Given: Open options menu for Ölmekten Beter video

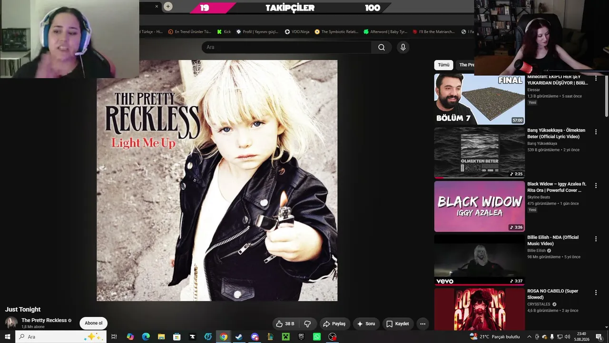Looking at the screenshot, I should click(596, 132).
